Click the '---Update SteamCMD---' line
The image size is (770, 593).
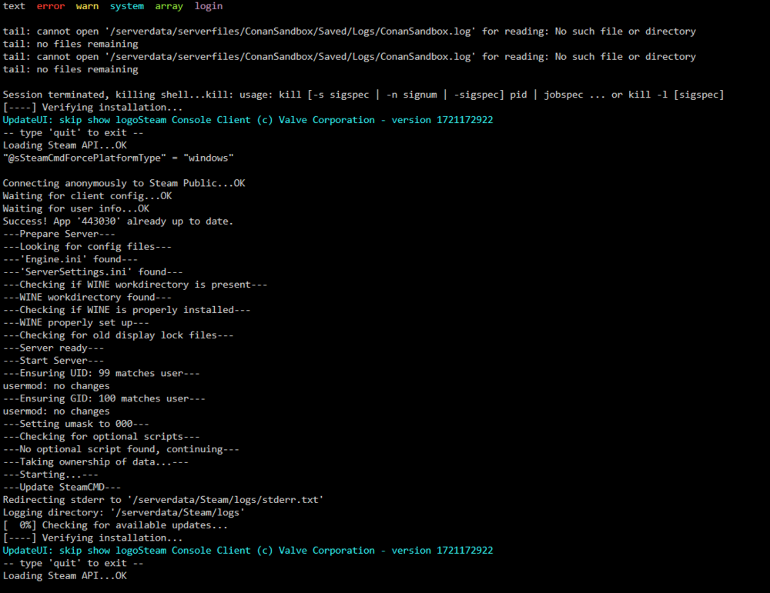[x=62, y=488]
